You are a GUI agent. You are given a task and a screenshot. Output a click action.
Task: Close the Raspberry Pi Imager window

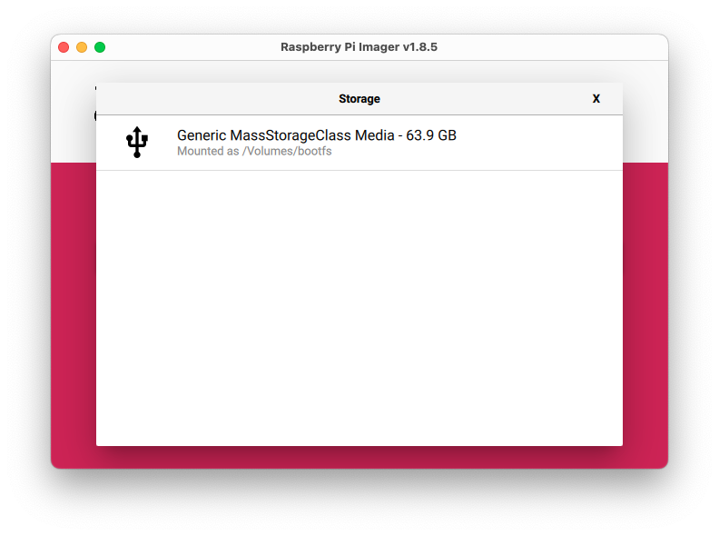[x=64, y=47]
